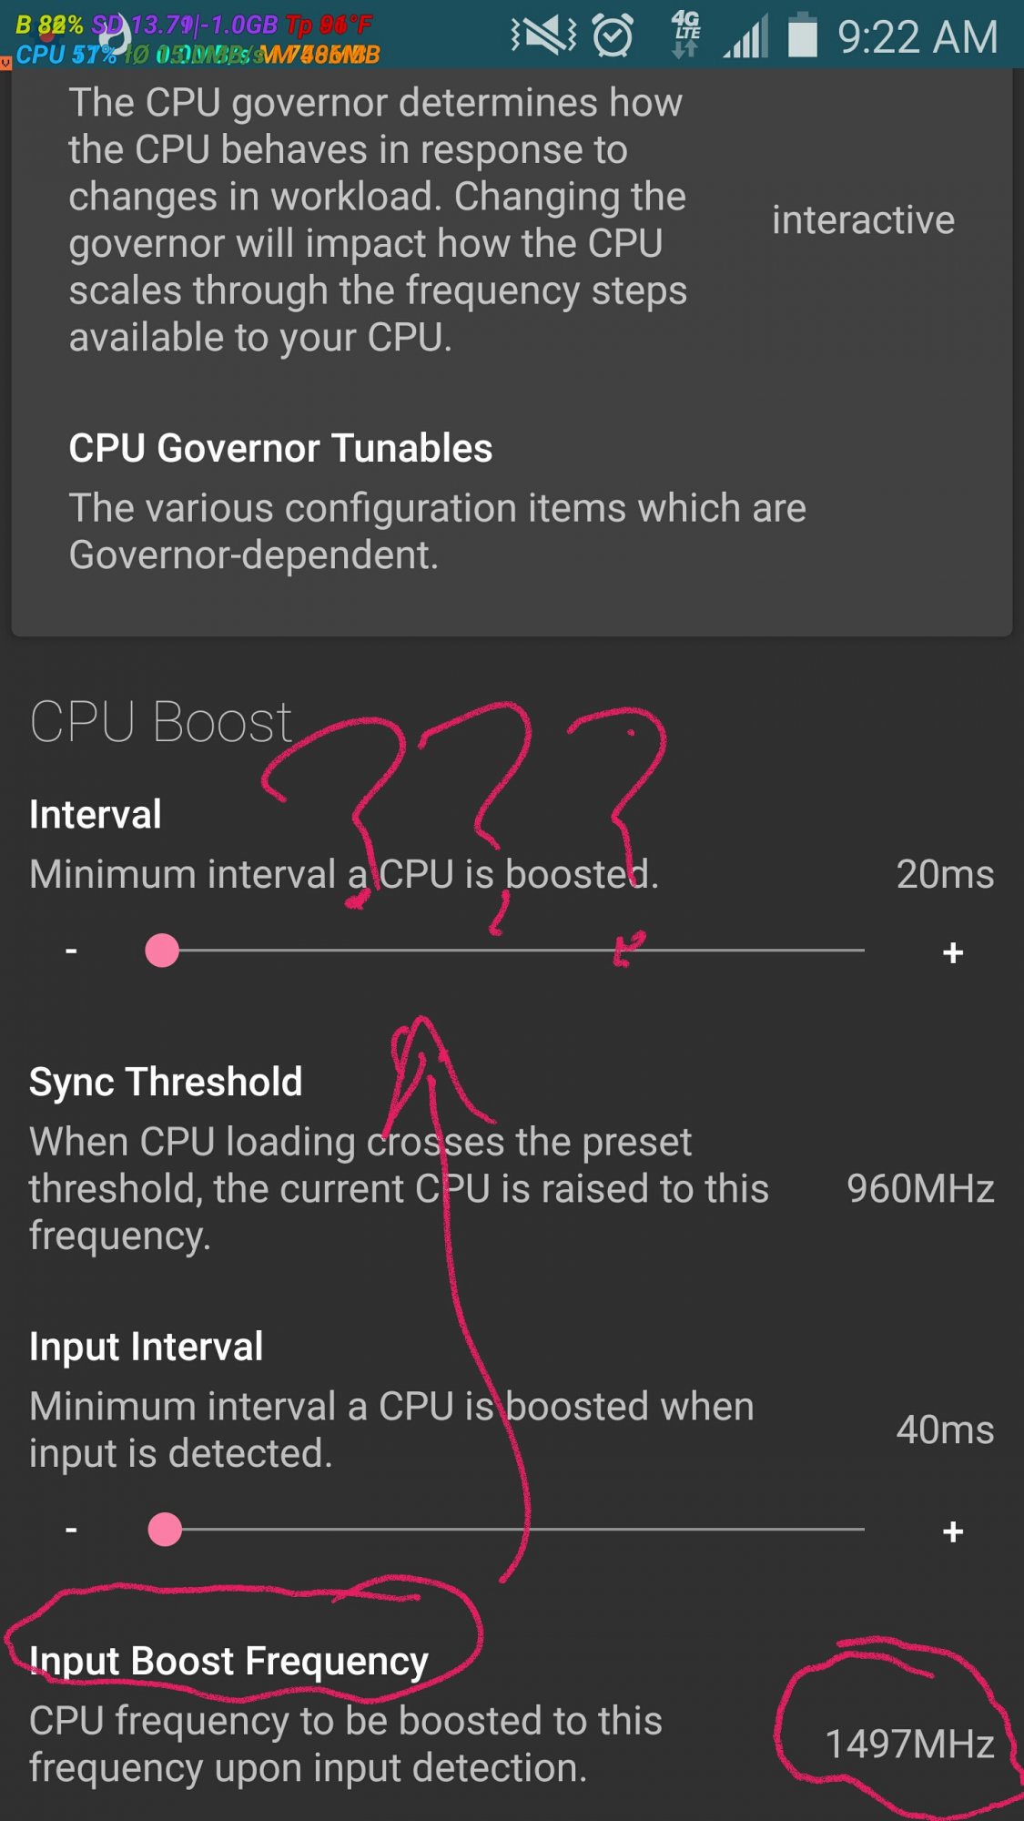This screenshot has width=1024, height=1821.
Task: Tap the Input Boost Frequency title
Action: point(228,1662)
